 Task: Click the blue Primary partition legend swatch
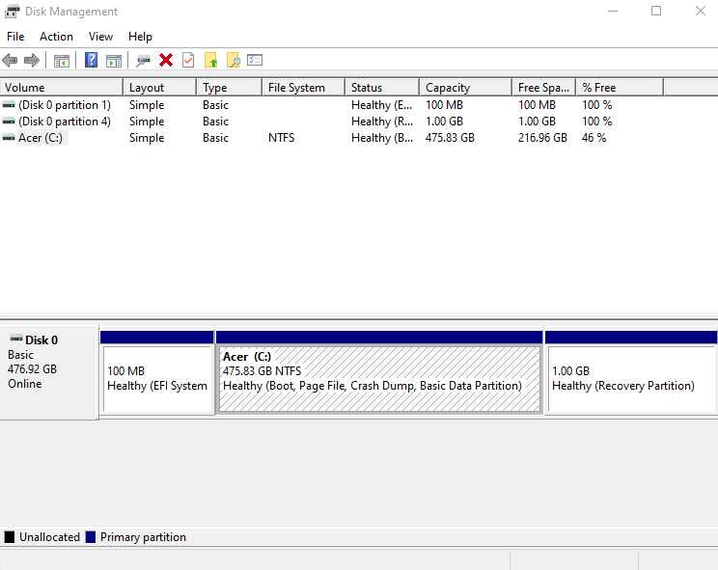click(x=91, y=537)
